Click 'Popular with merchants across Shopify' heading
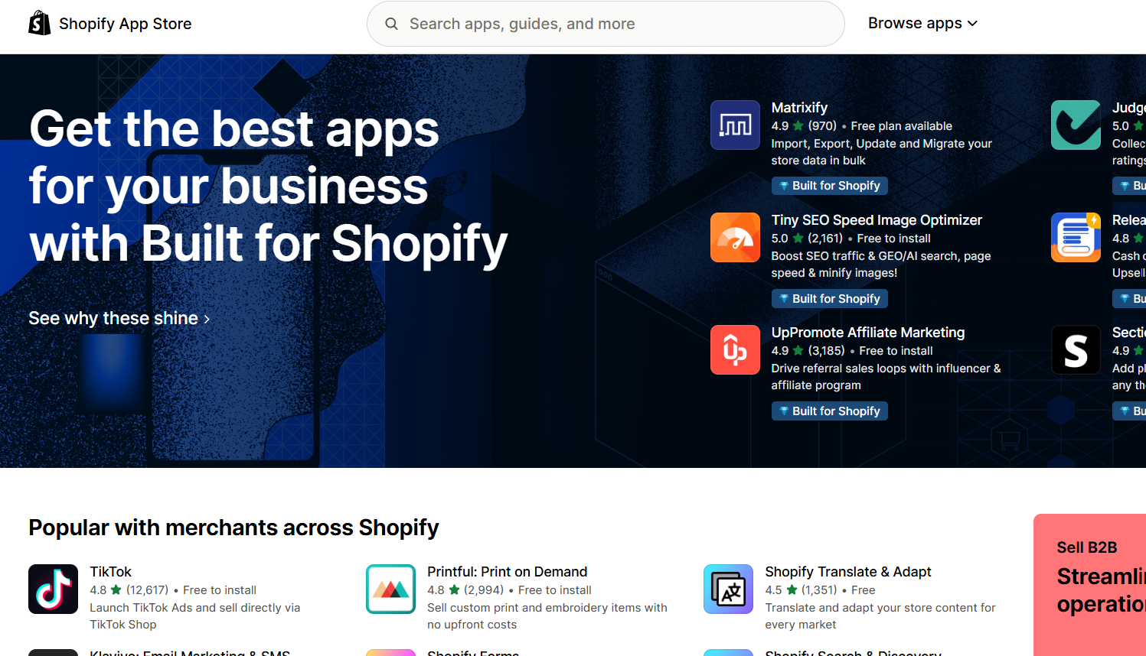Screen dimensions: 1146x656 233,528
